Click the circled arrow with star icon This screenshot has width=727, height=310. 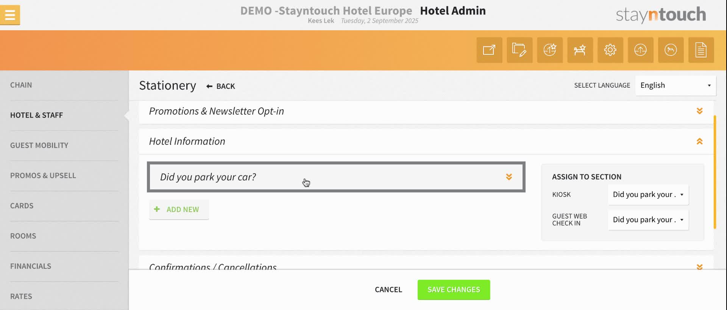pos(550,50)
